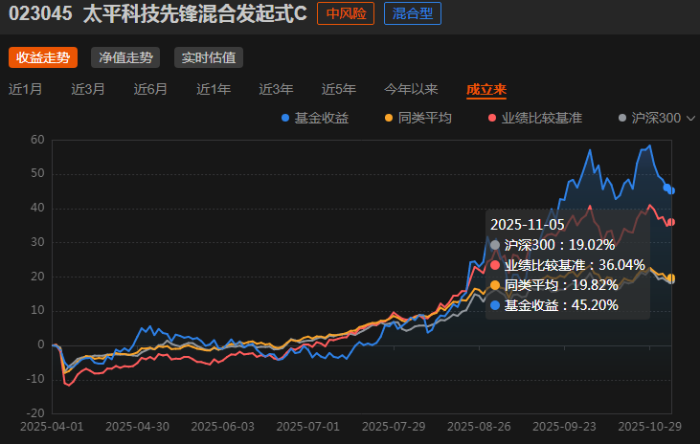The width and height of the screenshot is (700, 444).
Task: Toggle 基金收益 legend series
Action: pyautogui.click(x=315, y=119)
